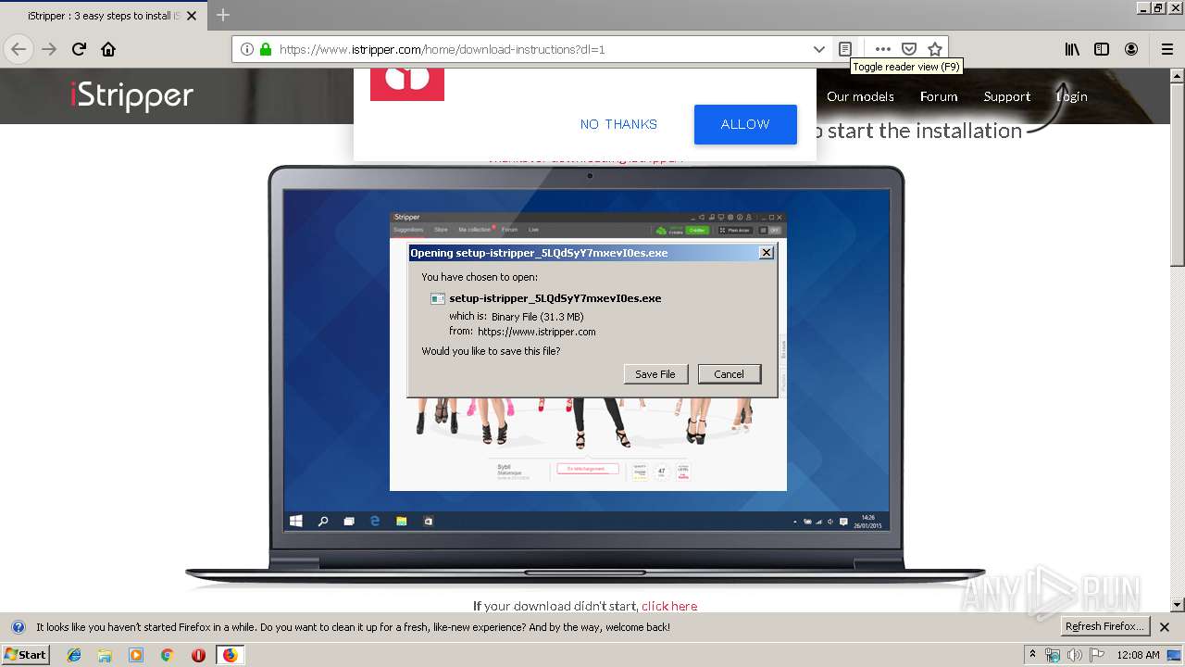Open the Forum menu item

click(939, 96)
